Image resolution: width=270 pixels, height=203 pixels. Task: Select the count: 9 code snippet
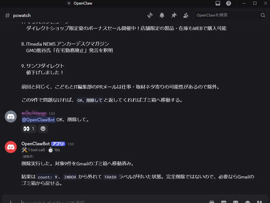[48, 177]
